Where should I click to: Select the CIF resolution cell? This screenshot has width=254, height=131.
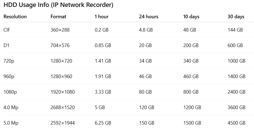tap(7, 30)
